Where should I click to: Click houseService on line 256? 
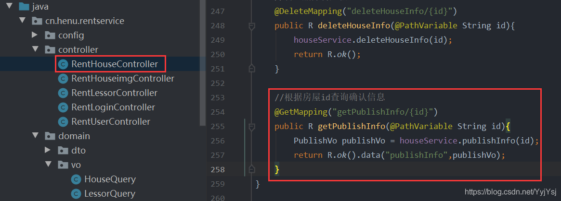429,141
